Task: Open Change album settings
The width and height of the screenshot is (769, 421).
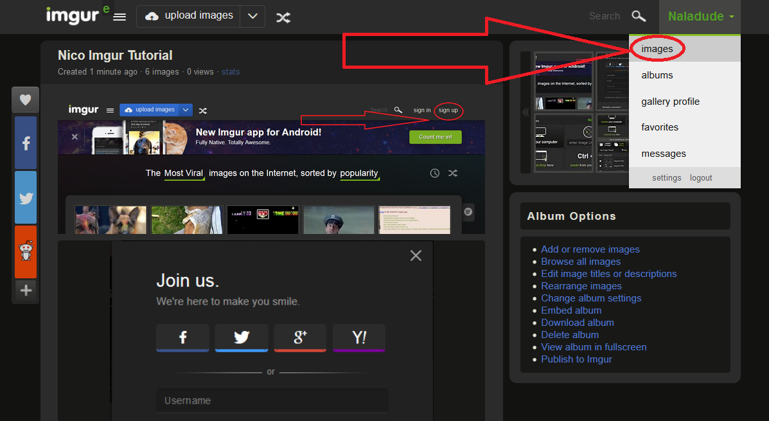Action: [x=591, y=298]
